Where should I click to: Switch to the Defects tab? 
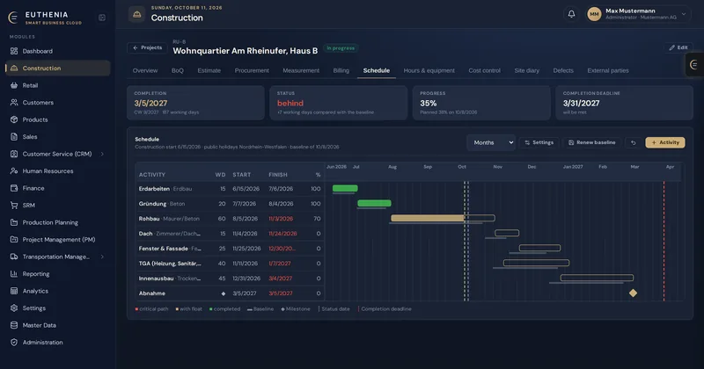tap(563, 70)
